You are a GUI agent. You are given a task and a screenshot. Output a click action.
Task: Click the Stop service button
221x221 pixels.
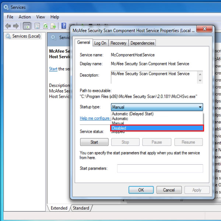pyautogui.click(x=125, y=142)
